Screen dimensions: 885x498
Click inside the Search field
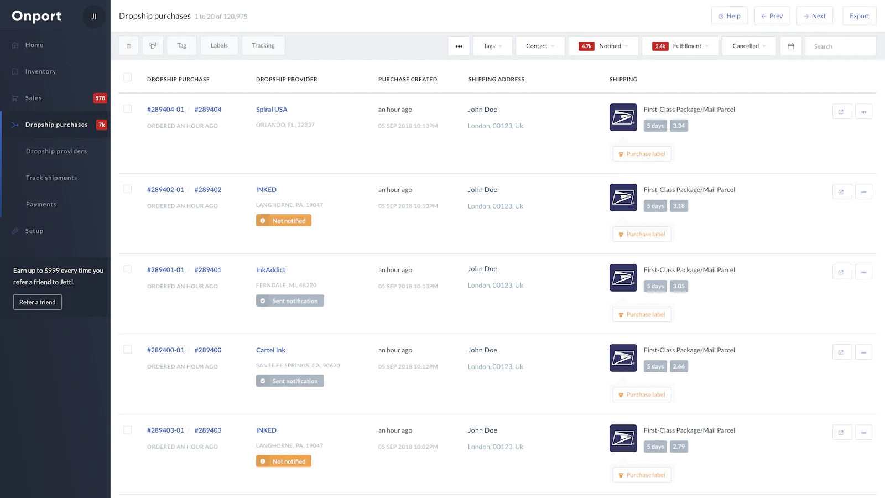point(841,46)
